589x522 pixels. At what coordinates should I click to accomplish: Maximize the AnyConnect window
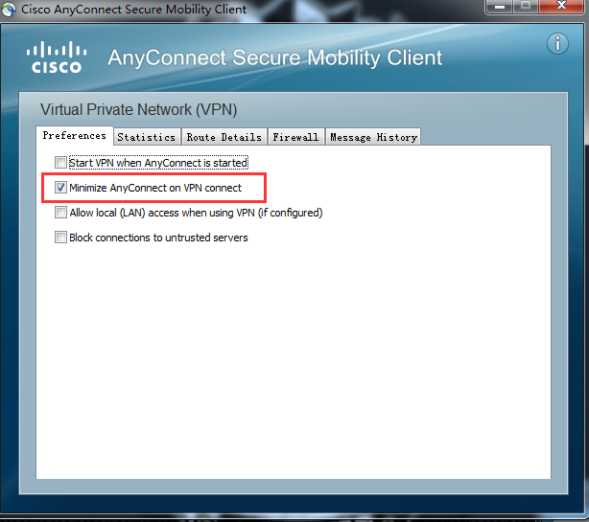tap(526, 7)
